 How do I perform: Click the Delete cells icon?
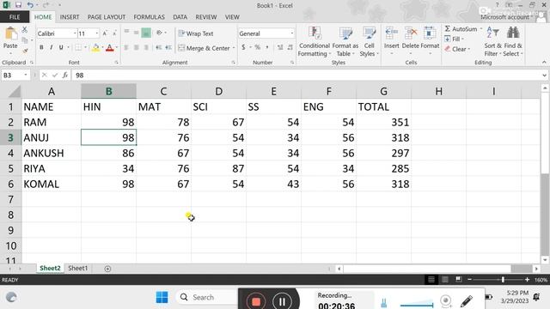coord(411,33)
